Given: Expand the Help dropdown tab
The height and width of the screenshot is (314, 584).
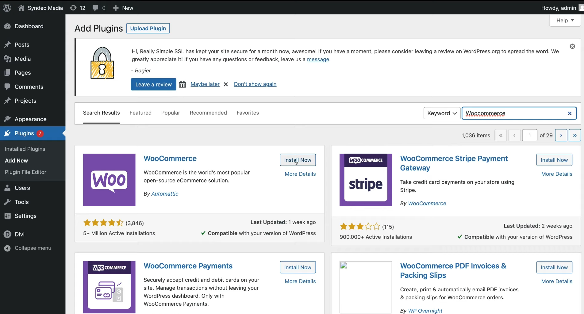Looking at the screenshot, I should coord(565,20).
